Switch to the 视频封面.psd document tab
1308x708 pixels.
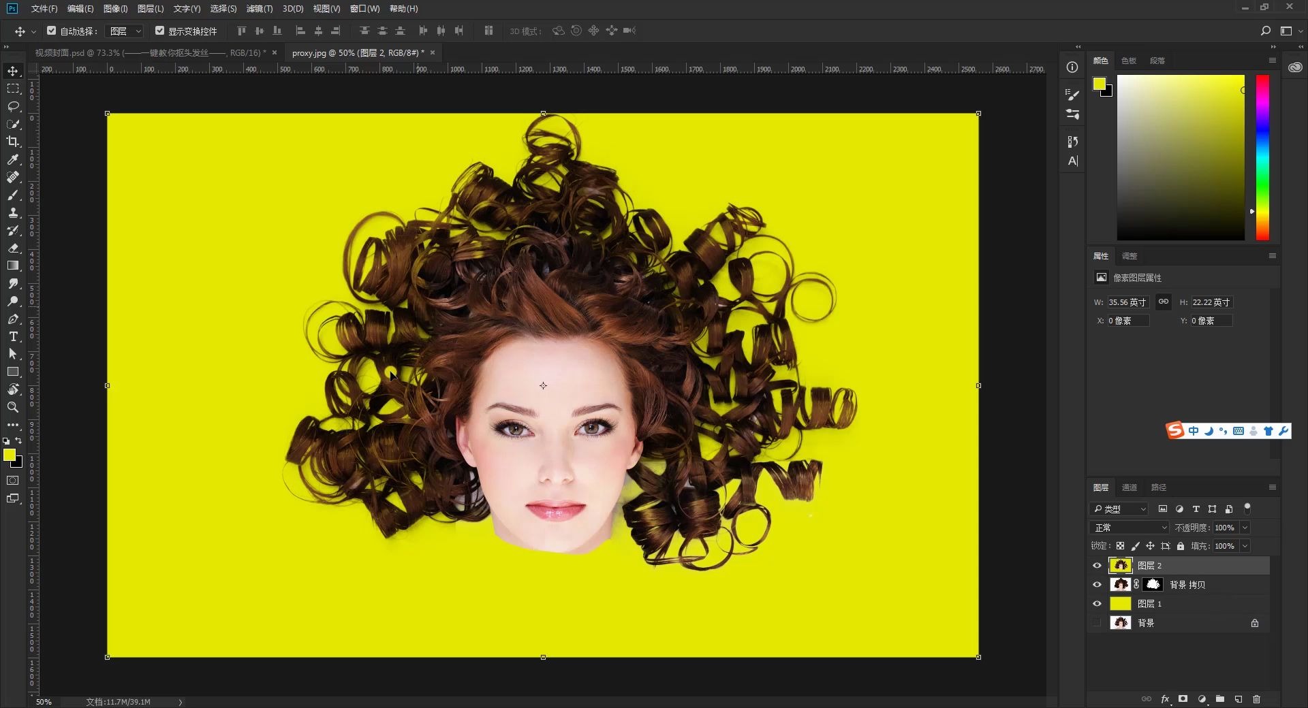pos(150,52)
